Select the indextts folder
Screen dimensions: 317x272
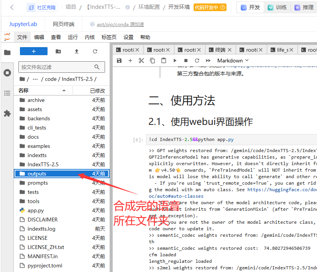[x=61, y=155]
